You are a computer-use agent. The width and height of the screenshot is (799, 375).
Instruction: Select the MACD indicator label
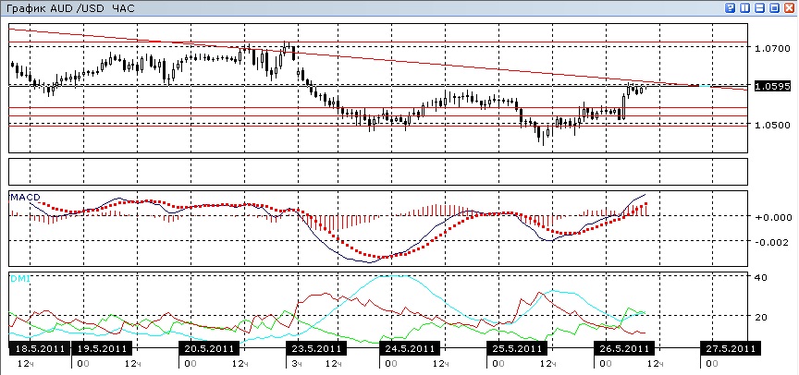tap(26, 198)
